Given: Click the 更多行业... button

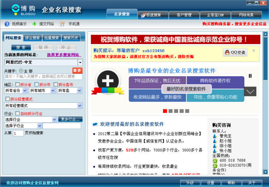Looking at the screenshot, I should (x=70, y=119).
